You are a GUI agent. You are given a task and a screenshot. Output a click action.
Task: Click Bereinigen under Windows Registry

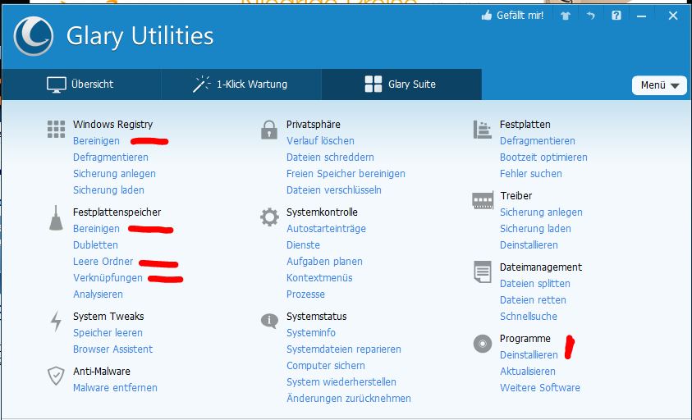coord(96,141)
